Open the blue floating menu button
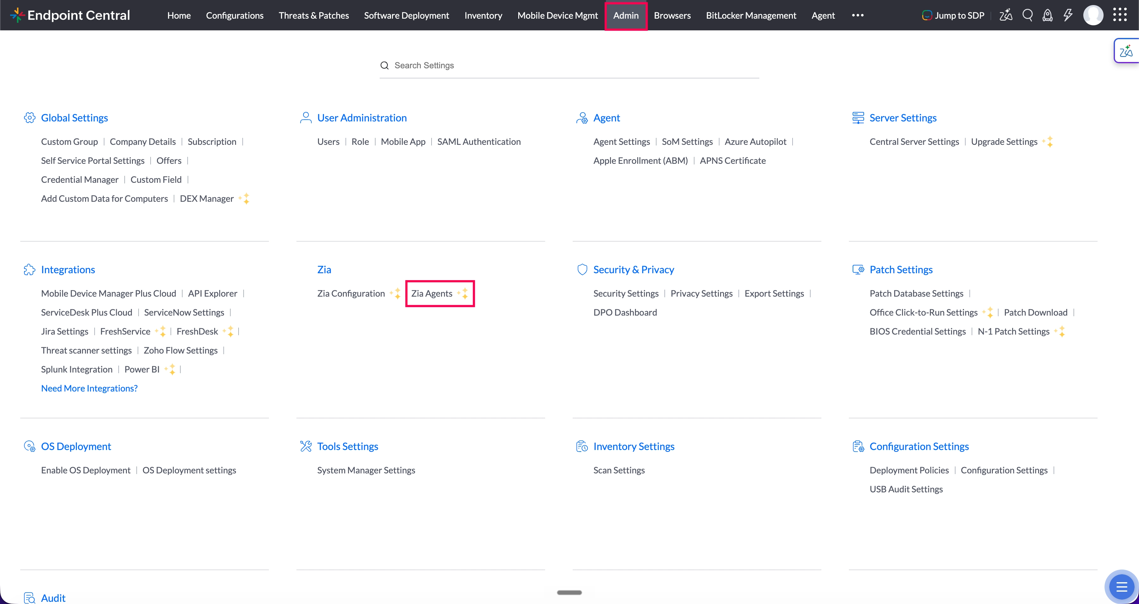This screenshot has height=604, width=1139. pyautogui.click(x=1121, y=587)
